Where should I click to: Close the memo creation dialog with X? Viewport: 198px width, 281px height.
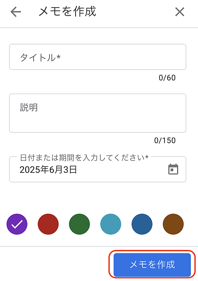pos(180,12)
